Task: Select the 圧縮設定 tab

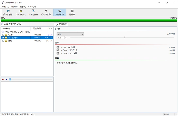Action: 61,24
